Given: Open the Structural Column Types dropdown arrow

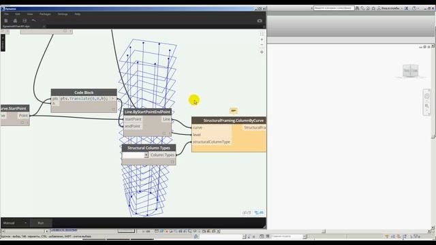Looking at the screenshot, I should 146,155.
